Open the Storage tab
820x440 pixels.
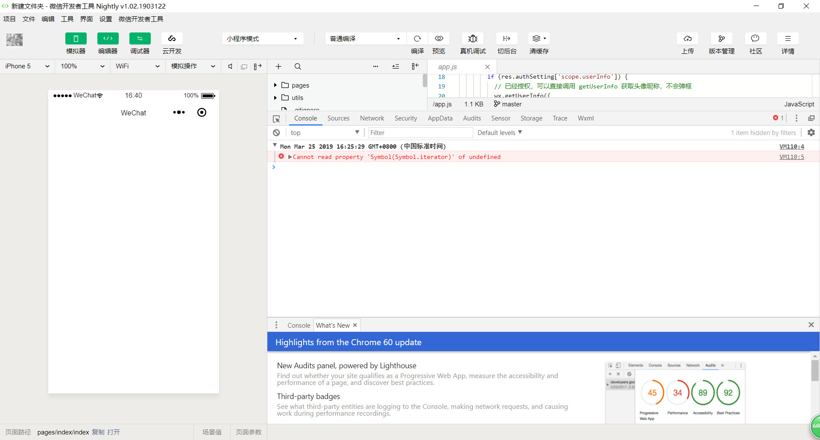pos(531,118)
